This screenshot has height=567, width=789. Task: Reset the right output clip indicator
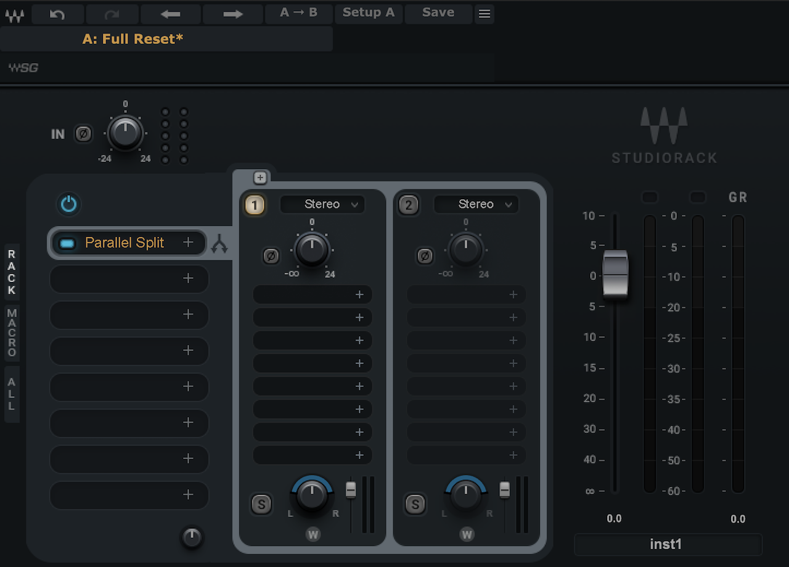tap(698, 197)
